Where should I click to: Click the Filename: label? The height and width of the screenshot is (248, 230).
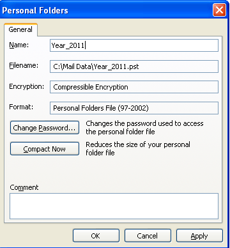pyautogui.click(x=24, y=65)
